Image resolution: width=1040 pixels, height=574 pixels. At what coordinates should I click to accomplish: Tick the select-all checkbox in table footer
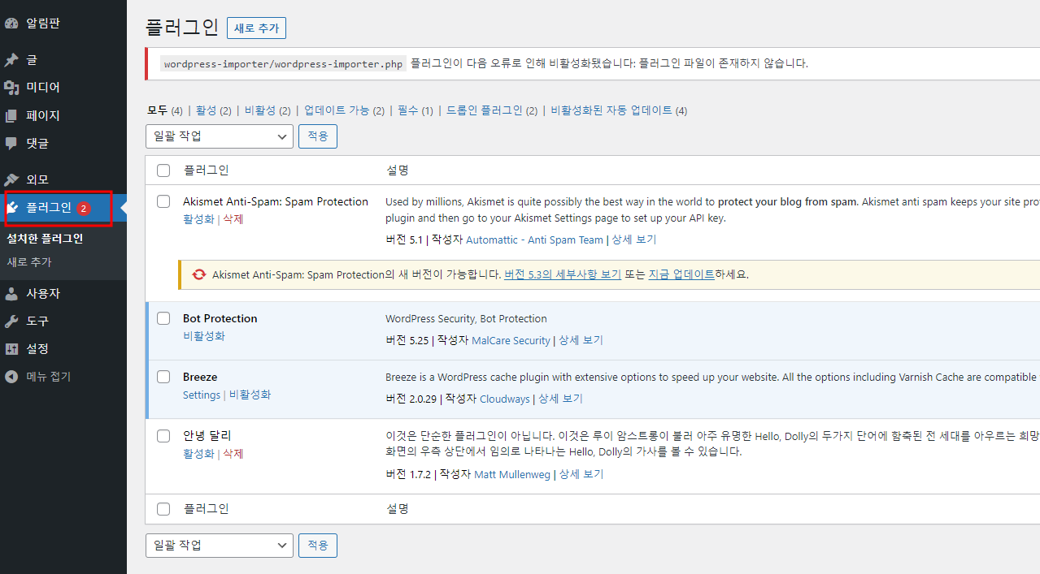coord(163,509)
